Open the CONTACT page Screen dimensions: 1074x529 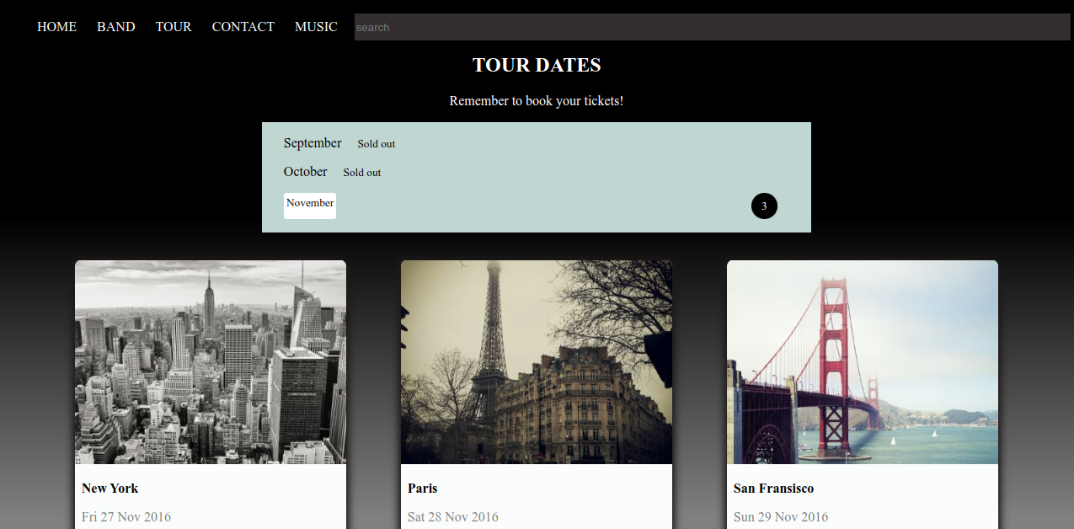click(243, 26)
